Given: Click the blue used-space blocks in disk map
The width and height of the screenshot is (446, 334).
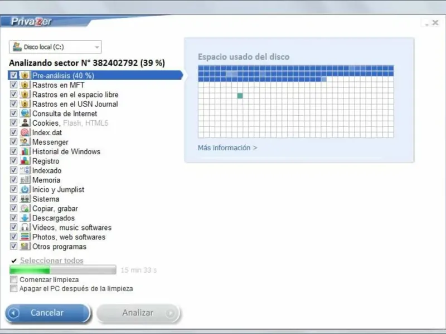Looking at the screenshot, I should coord(296,73).
